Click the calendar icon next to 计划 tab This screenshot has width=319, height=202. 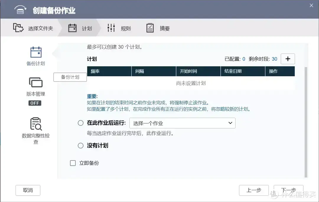click(72, 28)
